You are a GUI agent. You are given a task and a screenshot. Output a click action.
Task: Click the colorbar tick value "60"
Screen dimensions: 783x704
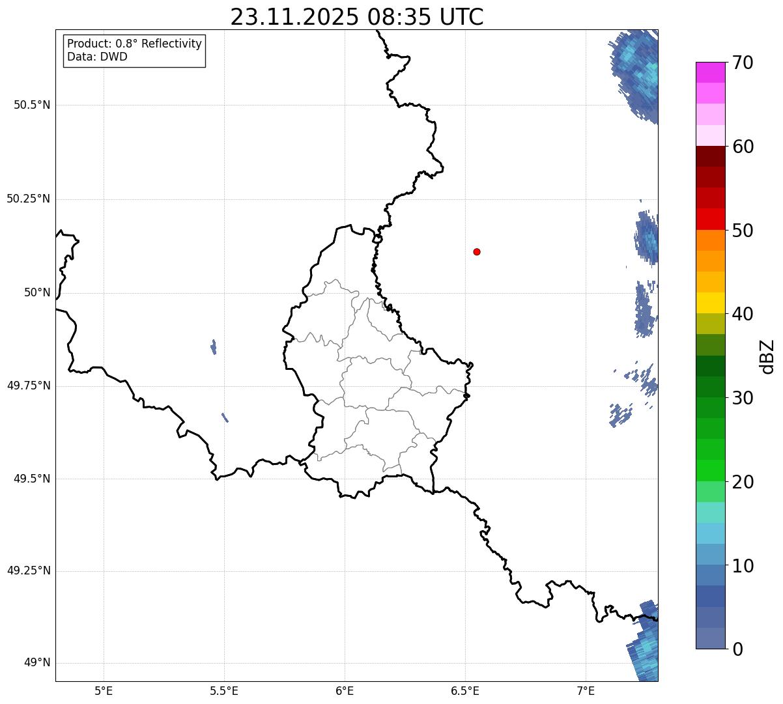coord(743,147)
